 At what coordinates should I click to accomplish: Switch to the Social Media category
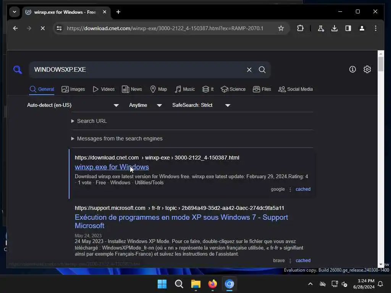pyautogui.click(x=296, y=89)
